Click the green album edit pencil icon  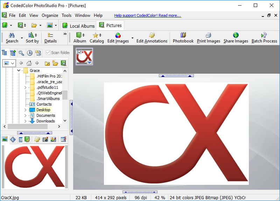pyautogui.click(x=27, y=139)
